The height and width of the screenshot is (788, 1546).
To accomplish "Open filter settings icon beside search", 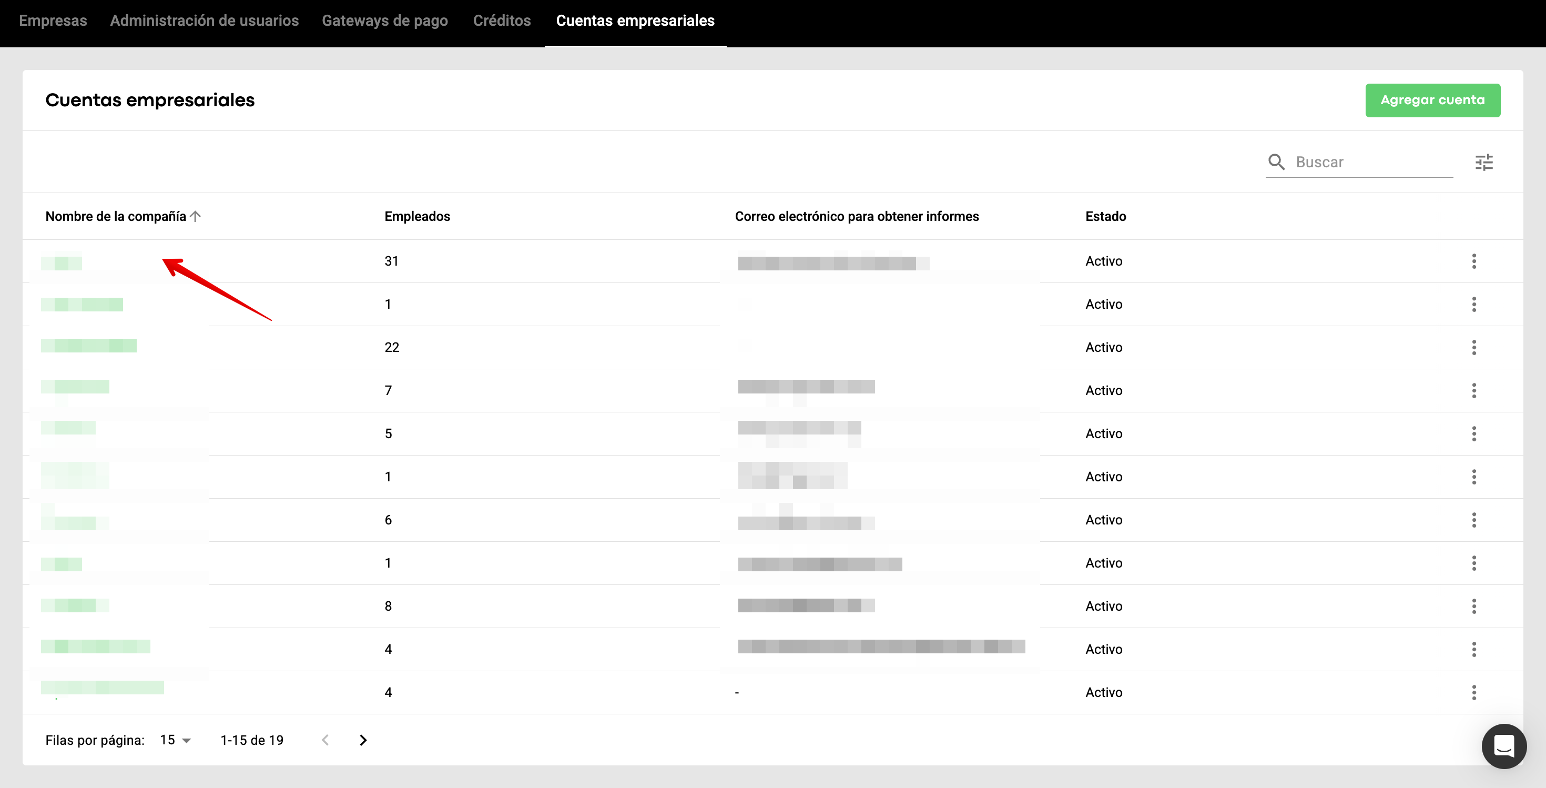I will [1483, 163].
